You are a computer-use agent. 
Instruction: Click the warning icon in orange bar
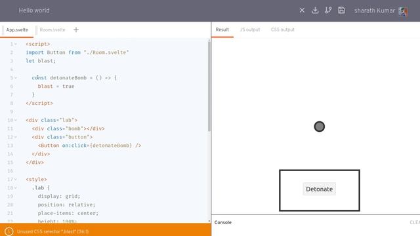click(x=9, y=231)
